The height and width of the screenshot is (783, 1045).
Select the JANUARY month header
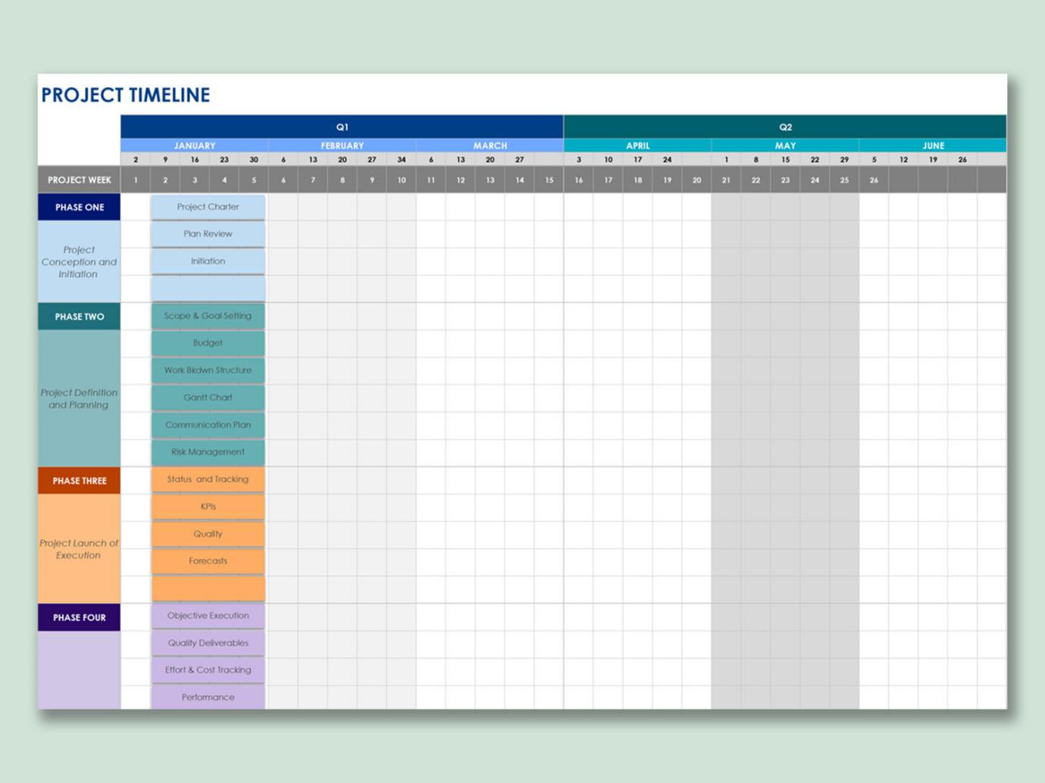tap(195, 145)
